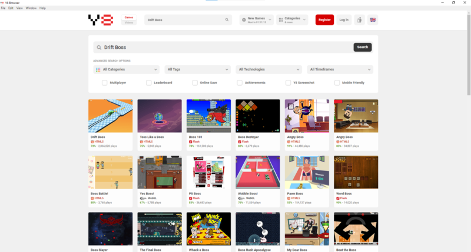
Task: Open the Wobble Boss! thumbnail
Action: click(x=258, y=172)
